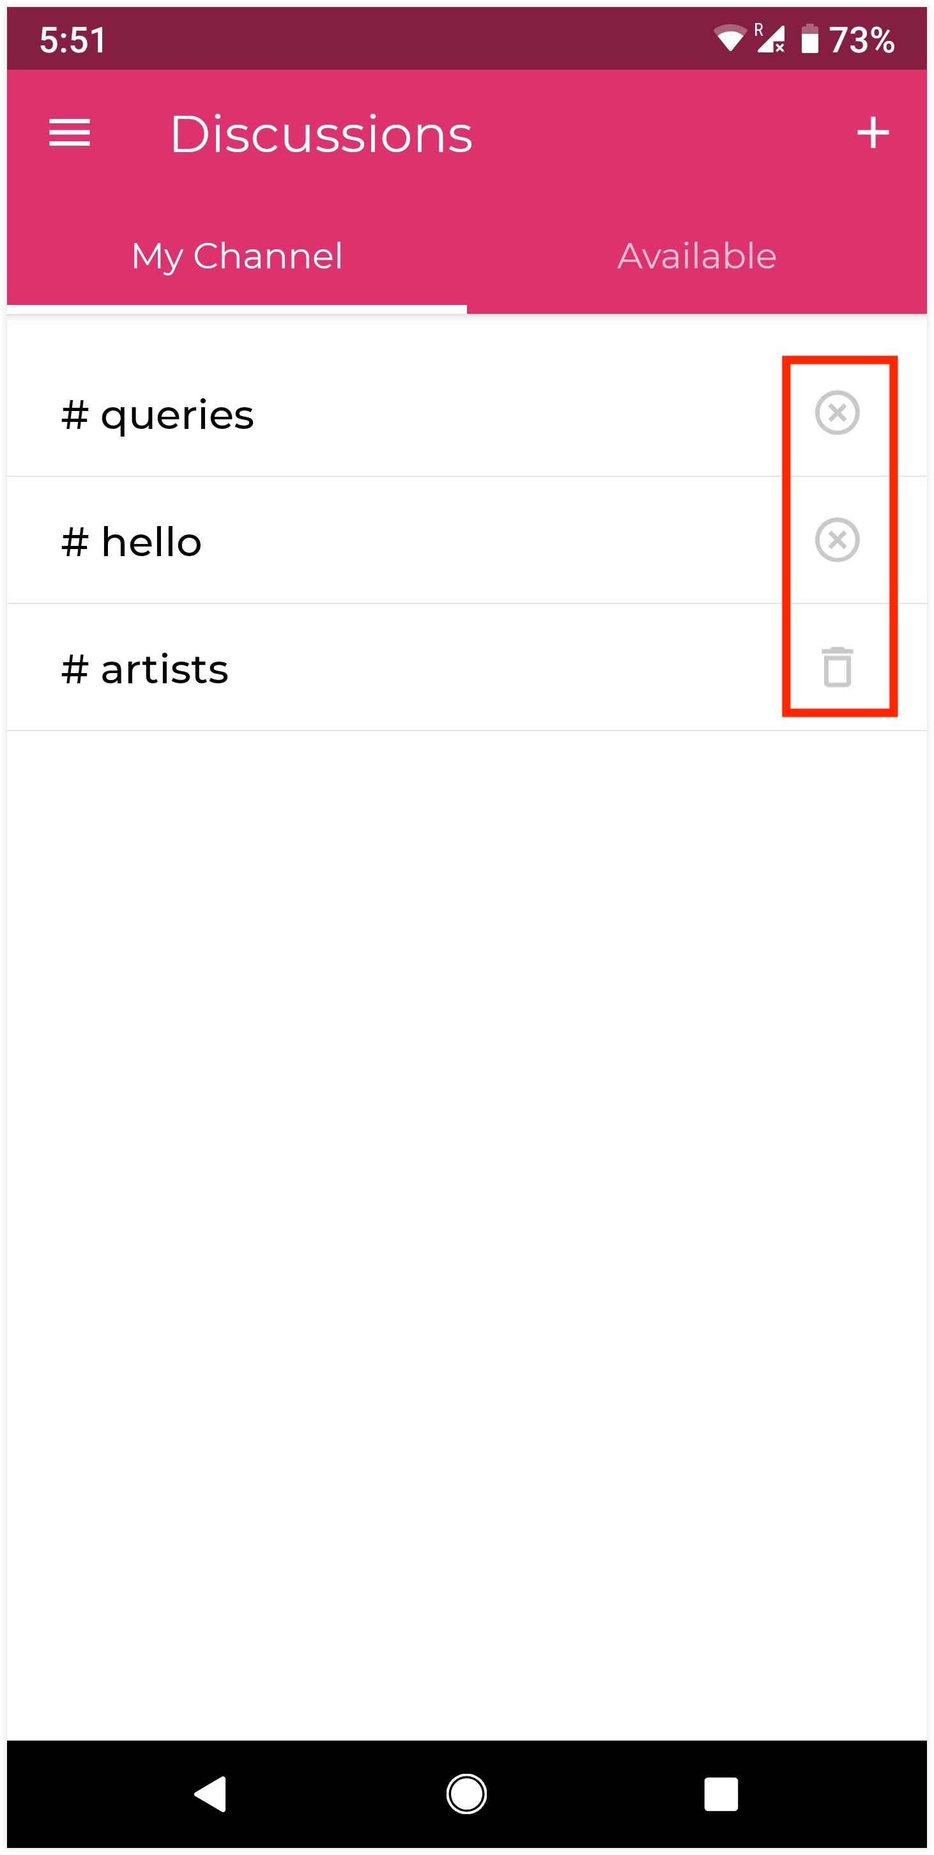Tap the Wi-Fi status icon
The image size is (934, 1855).
(730, 38)
